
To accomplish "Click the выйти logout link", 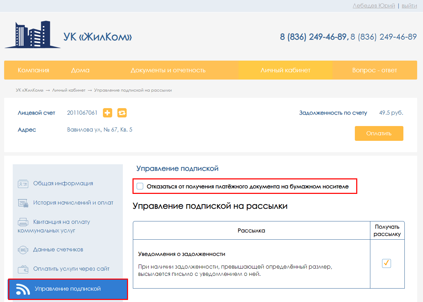I will click(409, 6).
